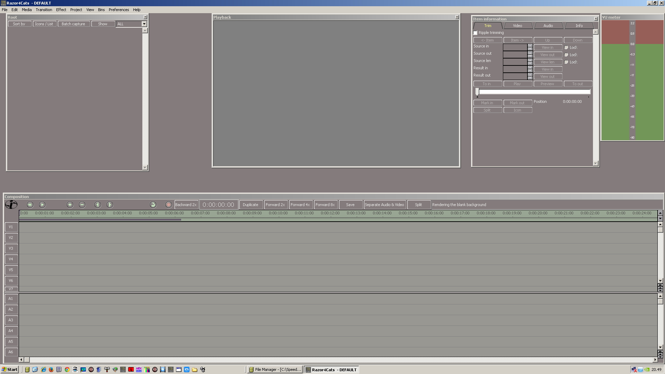Screen dimensions: 665x374
Task: Enable the Ripple trimming checkbox
Action: [x=476, y=33]
